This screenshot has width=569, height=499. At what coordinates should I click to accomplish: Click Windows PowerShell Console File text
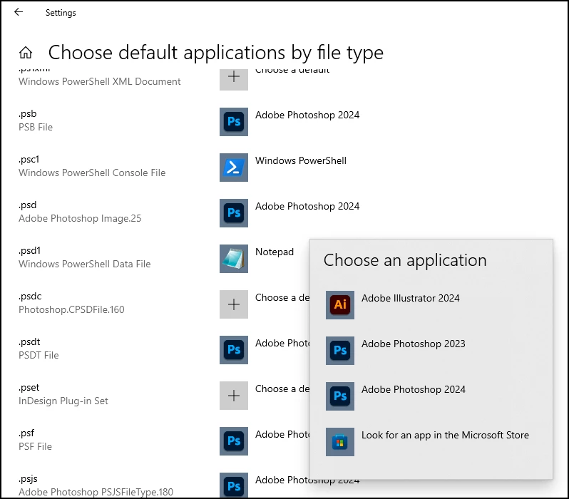tap(92, 173)
